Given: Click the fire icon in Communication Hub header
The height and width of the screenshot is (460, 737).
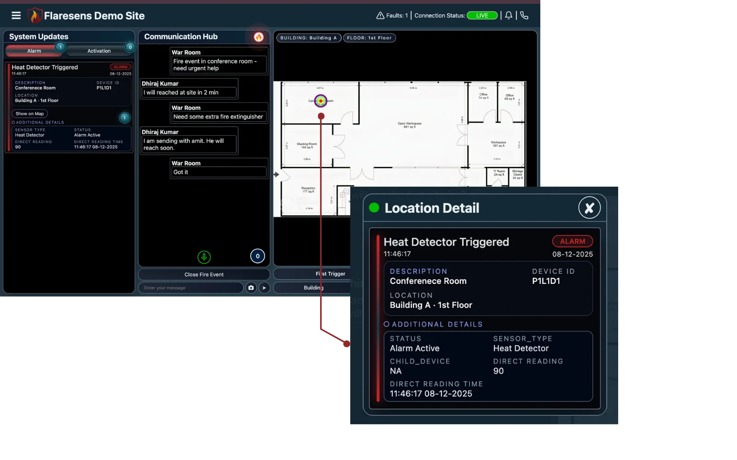Looking at the screenshot, I should (258, 37).
